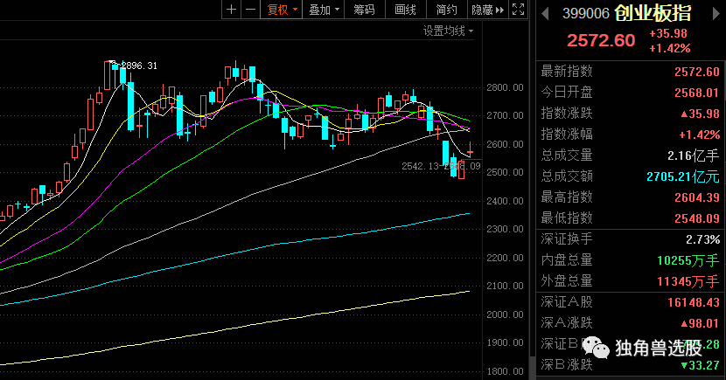
Task: Click the 2800.00 price axis label
Action: click(506, 87)
